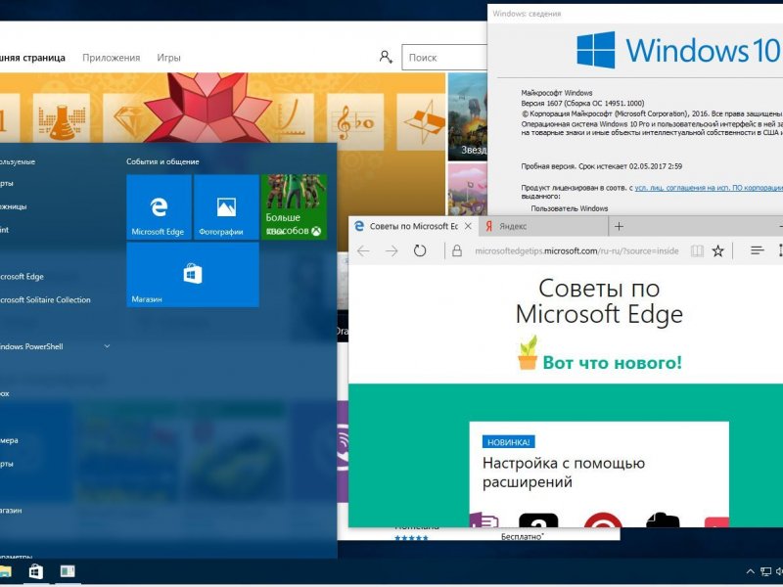Open the Edge Hub icon

pyautogui.click(x=757, y=250)
